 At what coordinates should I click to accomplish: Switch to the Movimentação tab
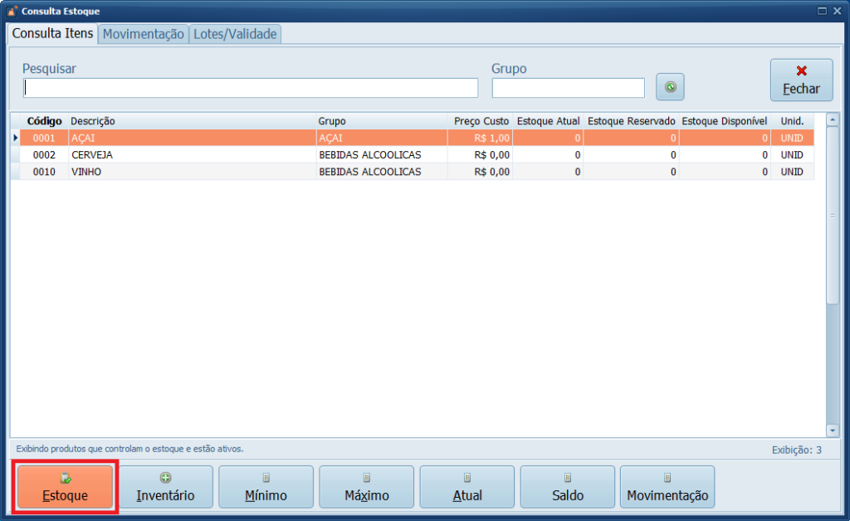click(143, 34)
